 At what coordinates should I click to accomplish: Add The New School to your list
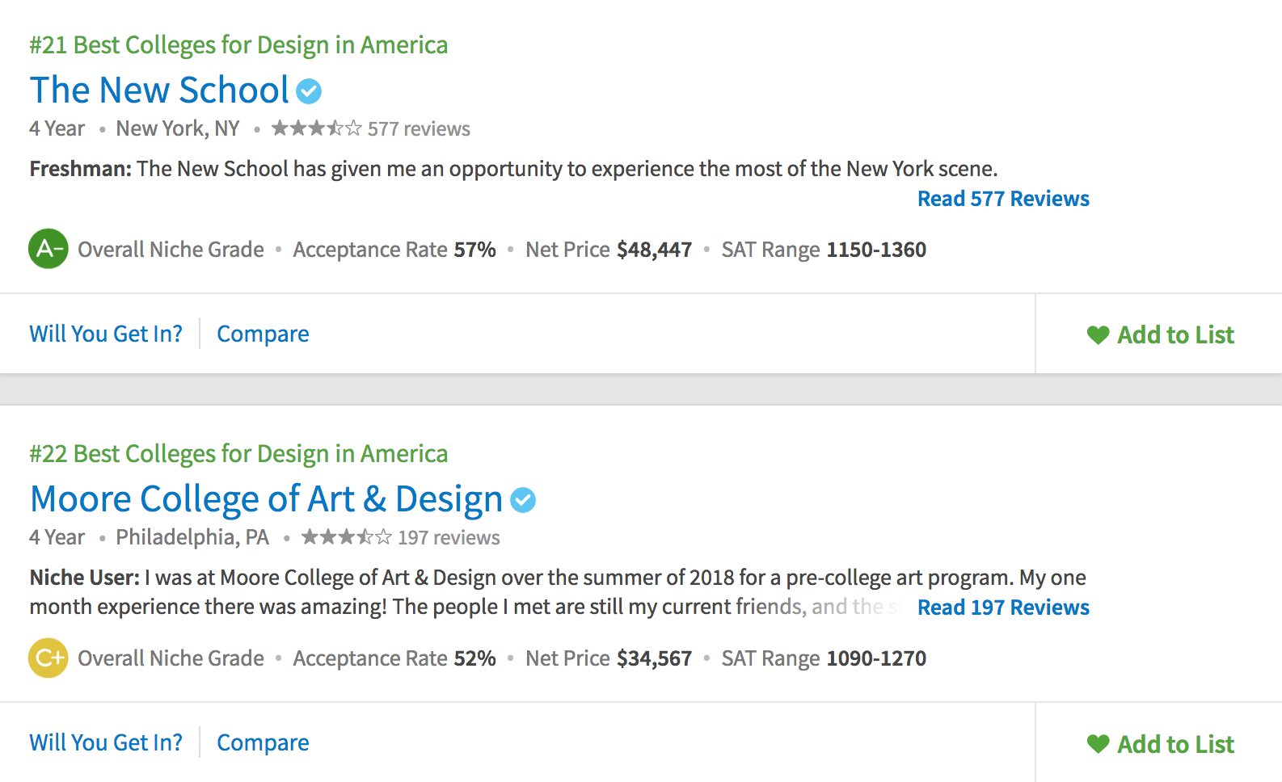click(1174, 334)
